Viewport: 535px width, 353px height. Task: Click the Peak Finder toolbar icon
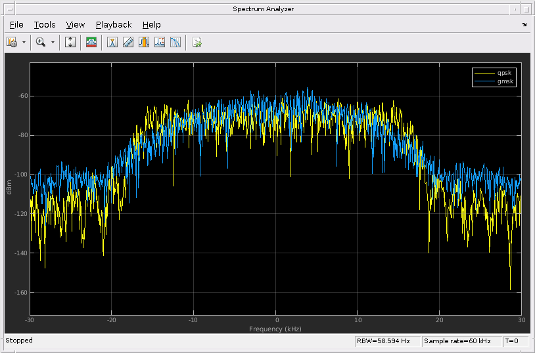tap(160, 42)
